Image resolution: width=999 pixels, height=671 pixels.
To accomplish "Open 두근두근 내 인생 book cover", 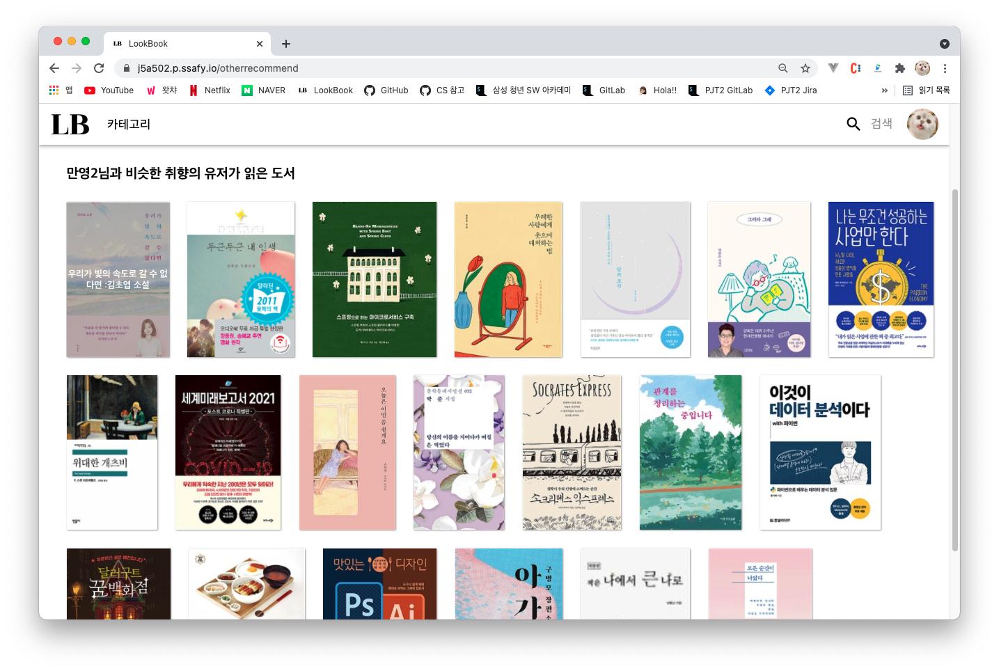I will (x=241, y=280).
